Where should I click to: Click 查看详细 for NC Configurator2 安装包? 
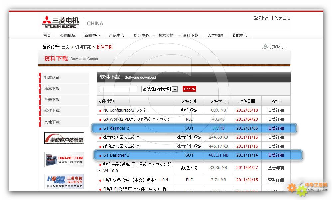(276, 110)
